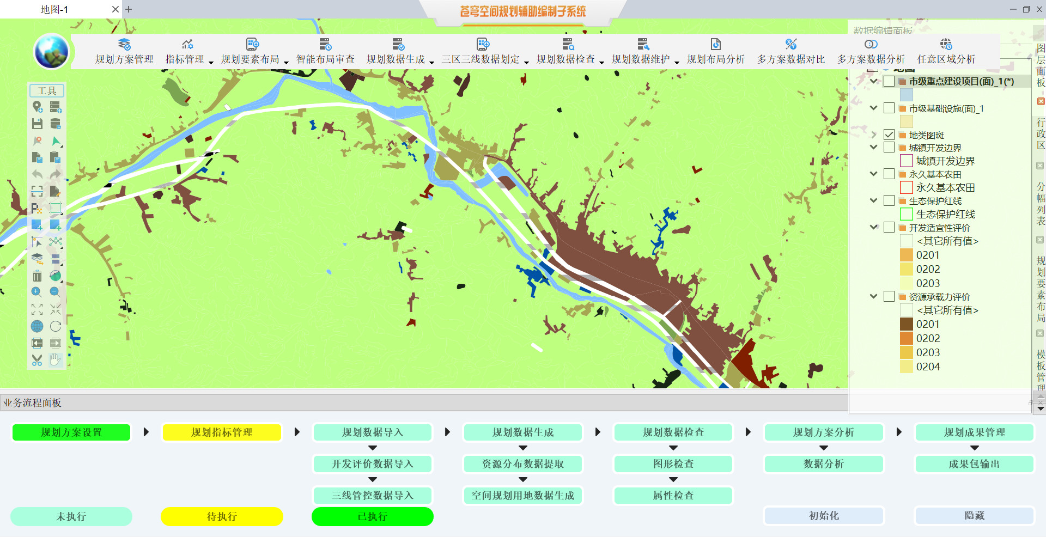Enable the 市级重点建设项目(面)_1 layer checkbox
Screen dimensions: 1046x537
pyautogui.click(x=889, y=81)
